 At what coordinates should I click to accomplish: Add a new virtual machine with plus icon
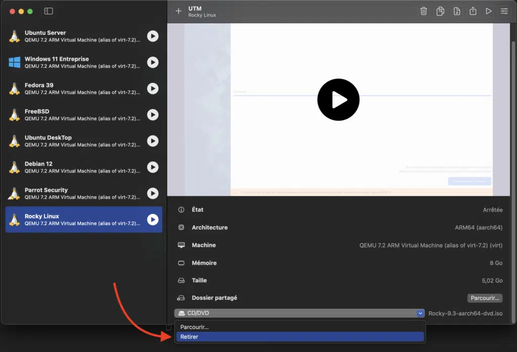[x=178, y=11]
